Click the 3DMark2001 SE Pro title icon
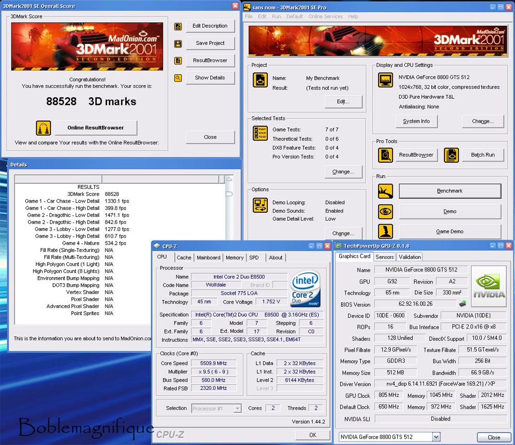Screen dimensions: 515x445 coord(247,7)
